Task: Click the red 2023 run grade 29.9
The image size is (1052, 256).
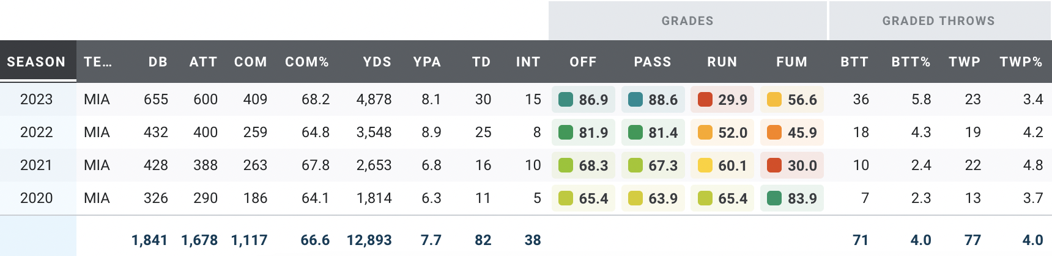Action: tap(722, 99)
